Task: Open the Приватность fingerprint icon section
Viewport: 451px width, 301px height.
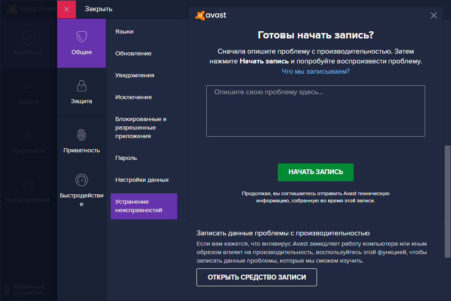Action: pyautogui.click(x=81, y=142)
